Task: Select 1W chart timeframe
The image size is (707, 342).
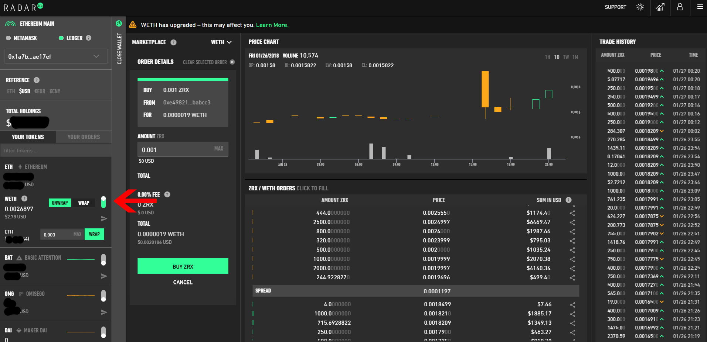Action: (x=566, y=57)
